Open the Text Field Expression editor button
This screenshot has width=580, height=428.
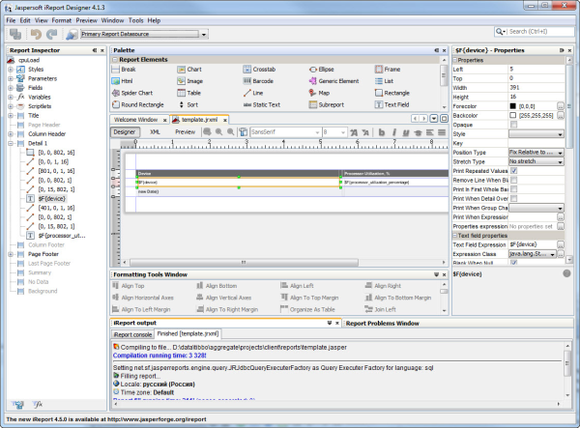561,244
